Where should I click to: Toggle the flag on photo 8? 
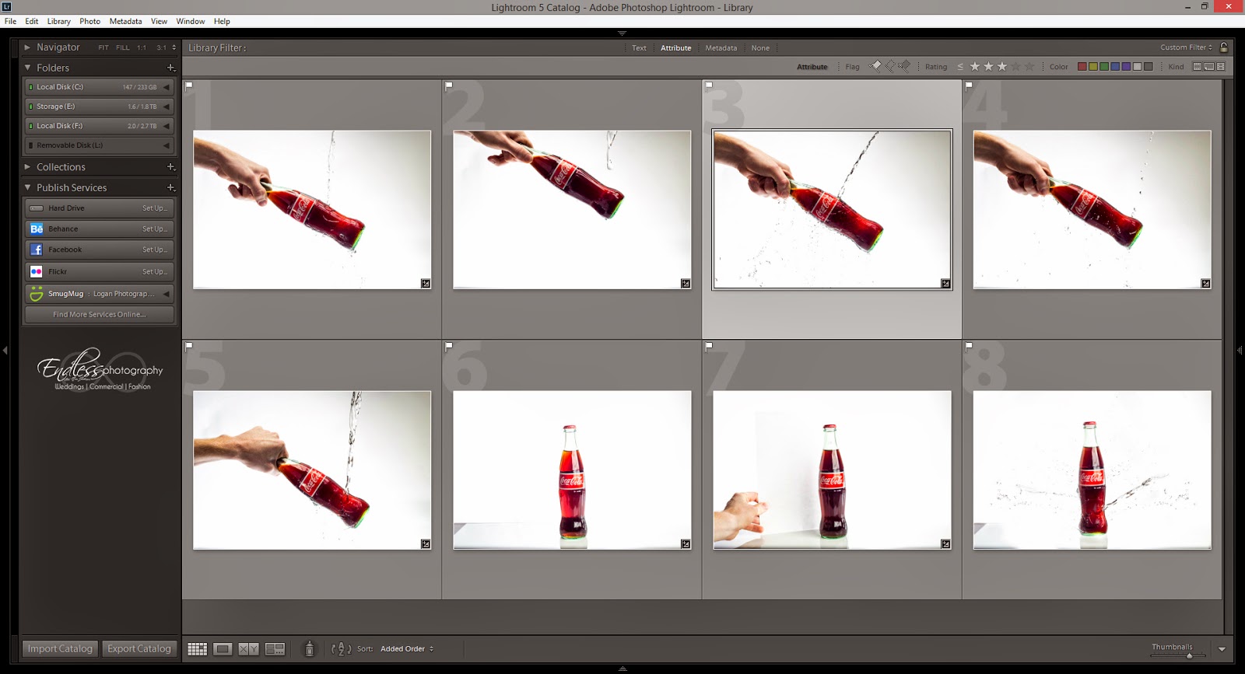(969, 346)
